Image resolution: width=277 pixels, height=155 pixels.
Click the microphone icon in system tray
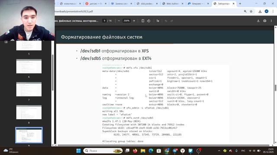[x=236, y=151]
